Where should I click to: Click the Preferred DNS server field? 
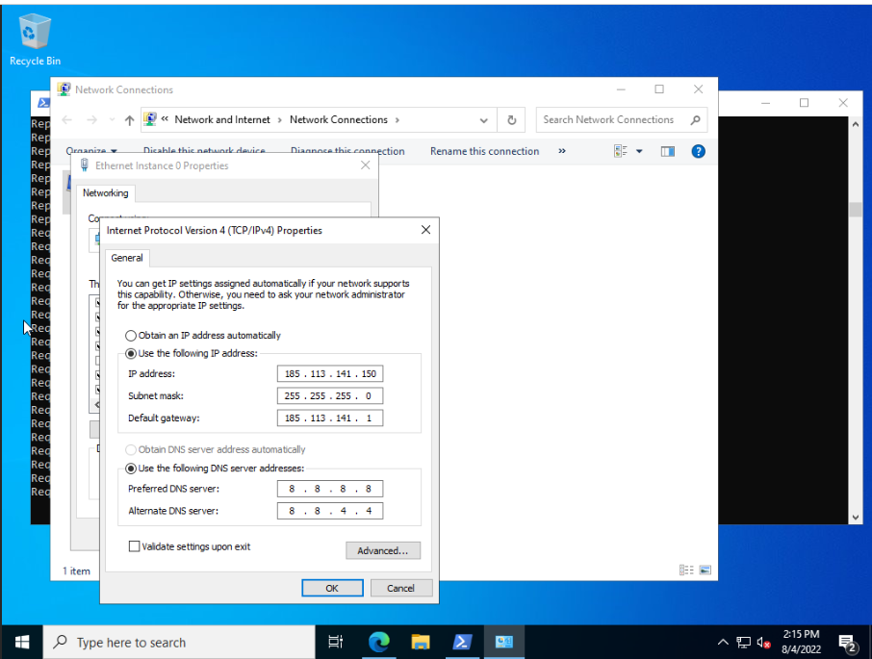click(330, 489)
